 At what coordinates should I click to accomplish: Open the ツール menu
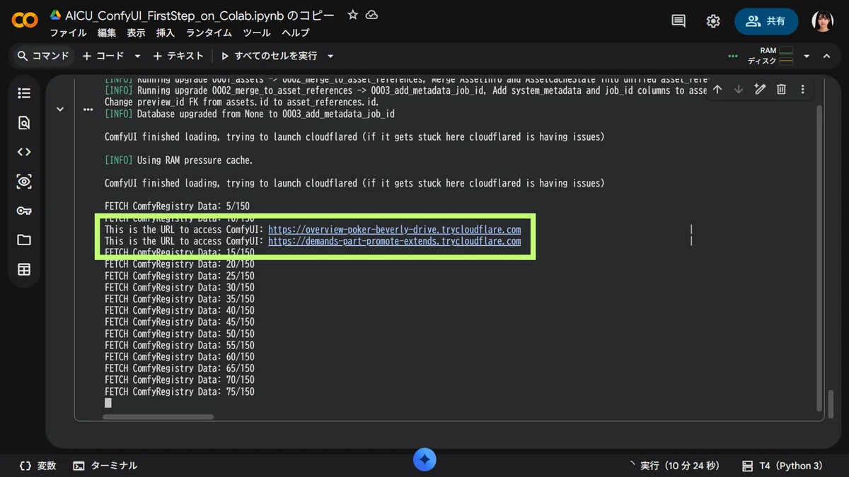[257, 33]
